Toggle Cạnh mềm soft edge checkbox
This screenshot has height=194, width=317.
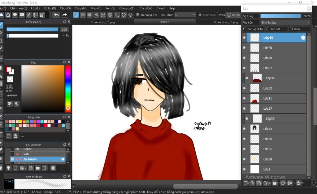tap(200, 15)
